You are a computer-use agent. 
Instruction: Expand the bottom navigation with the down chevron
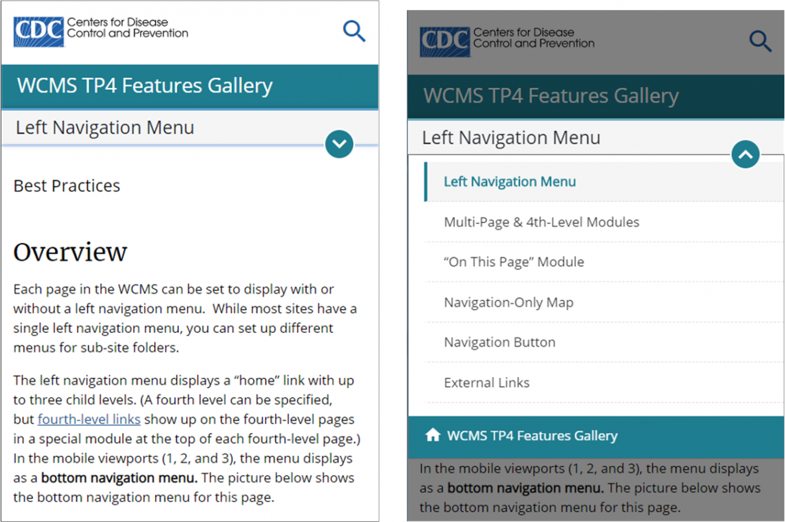coord(339,144)
